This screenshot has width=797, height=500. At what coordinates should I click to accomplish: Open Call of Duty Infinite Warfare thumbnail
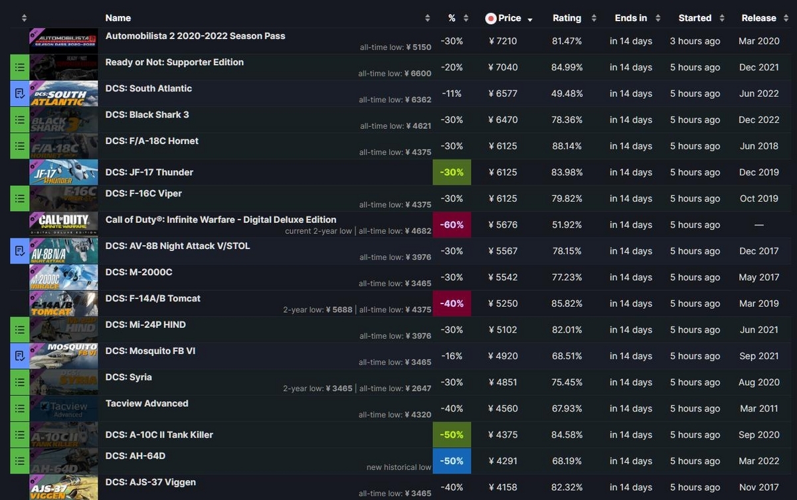tap(64, 224)
